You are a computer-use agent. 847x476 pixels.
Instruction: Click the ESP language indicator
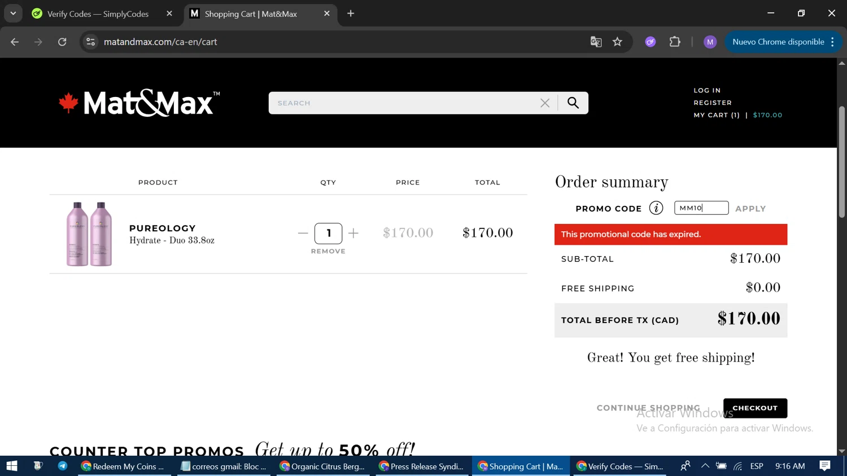click(x=757, y=466)
